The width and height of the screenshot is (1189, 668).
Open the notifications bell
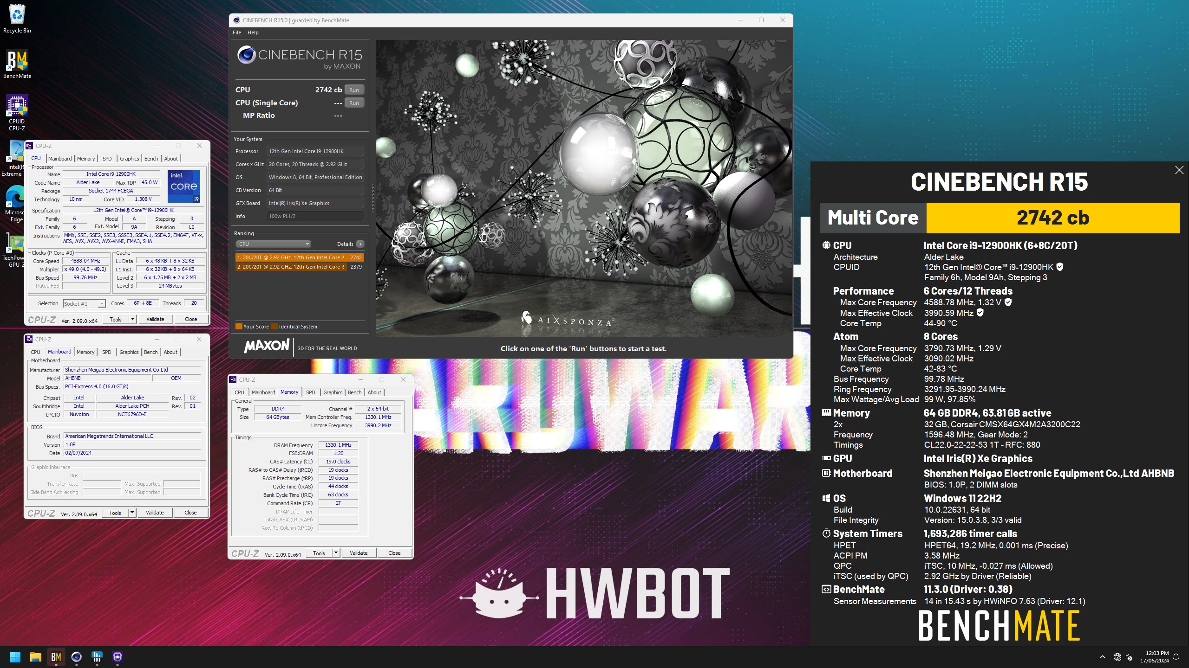[x=1176, y=657]
